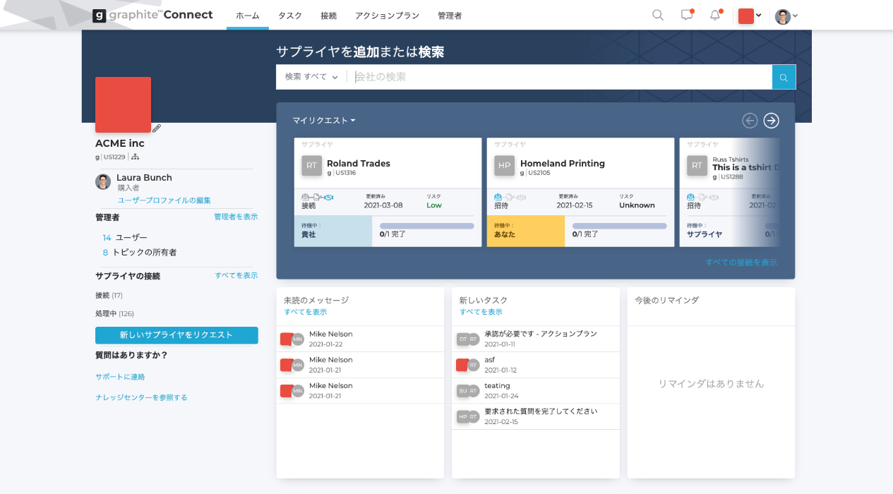
Task: Click 処理中 (126) supplier count
Action: [x=114, y=313]
